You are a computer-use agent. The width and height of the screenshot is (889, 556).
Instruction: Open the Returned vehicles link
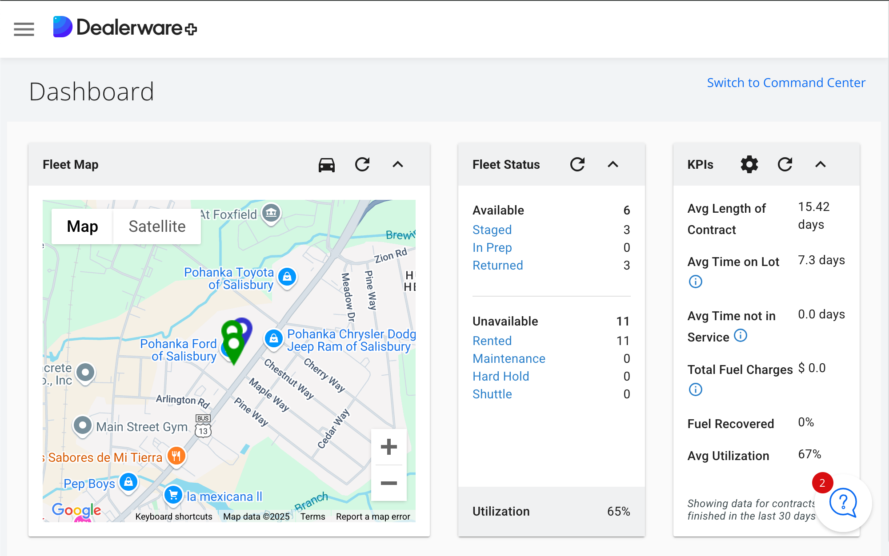(x=498, y=265)
